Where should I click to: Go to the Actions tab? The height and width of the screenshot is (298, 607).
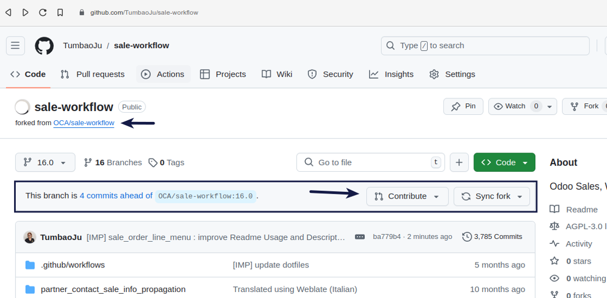pos(163,74)
